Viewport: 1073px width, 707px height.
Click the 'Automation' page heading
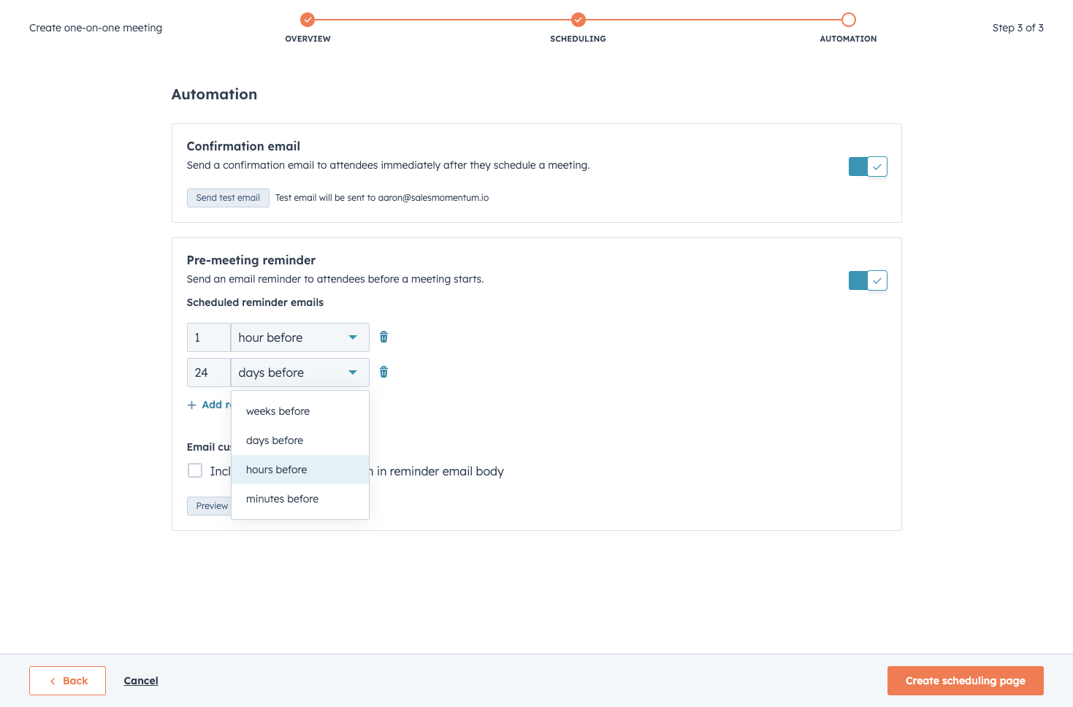coord(214,94)
